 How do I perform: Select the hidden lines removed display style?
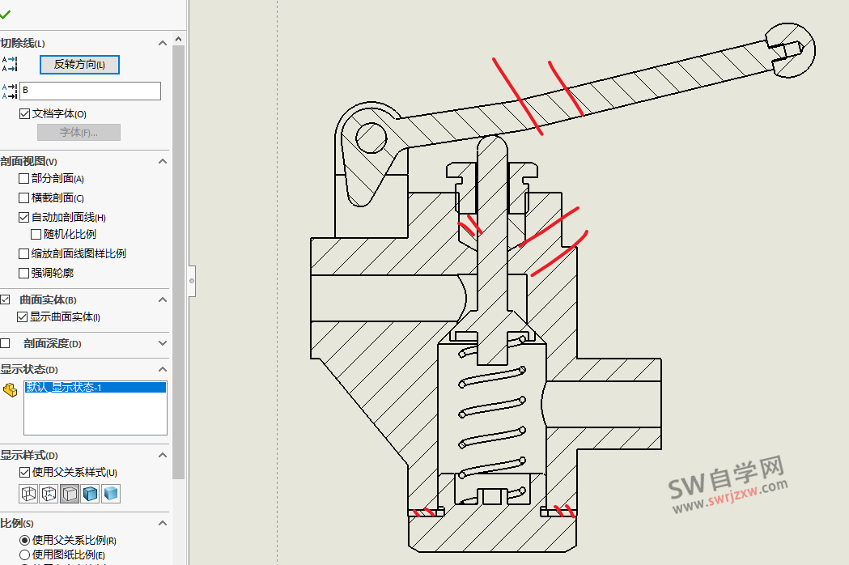click(69, 493)
